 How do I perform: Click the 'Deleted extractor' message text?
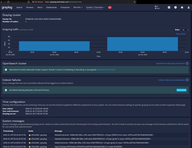point(104,135)
